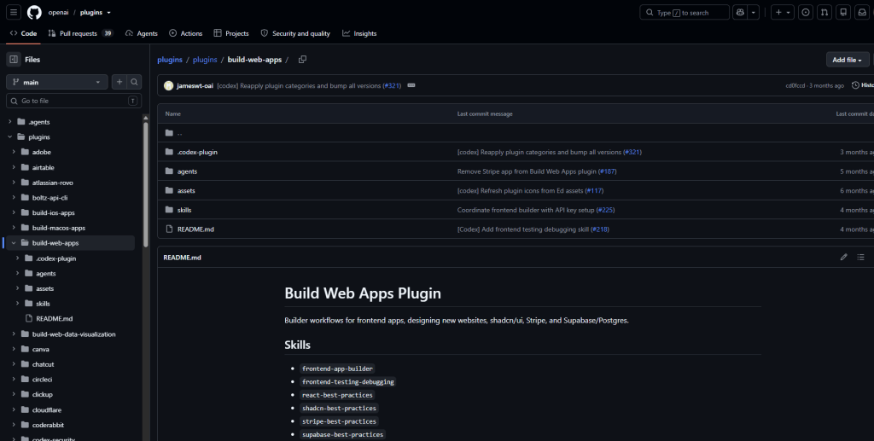Select build-web-data-visualization in tree

coord(74,334)
